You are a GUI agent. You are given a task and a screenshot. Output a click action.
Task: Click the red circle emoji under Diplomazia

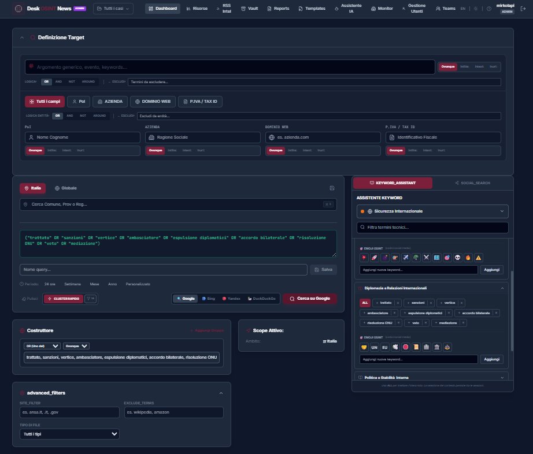pos(405,347)
